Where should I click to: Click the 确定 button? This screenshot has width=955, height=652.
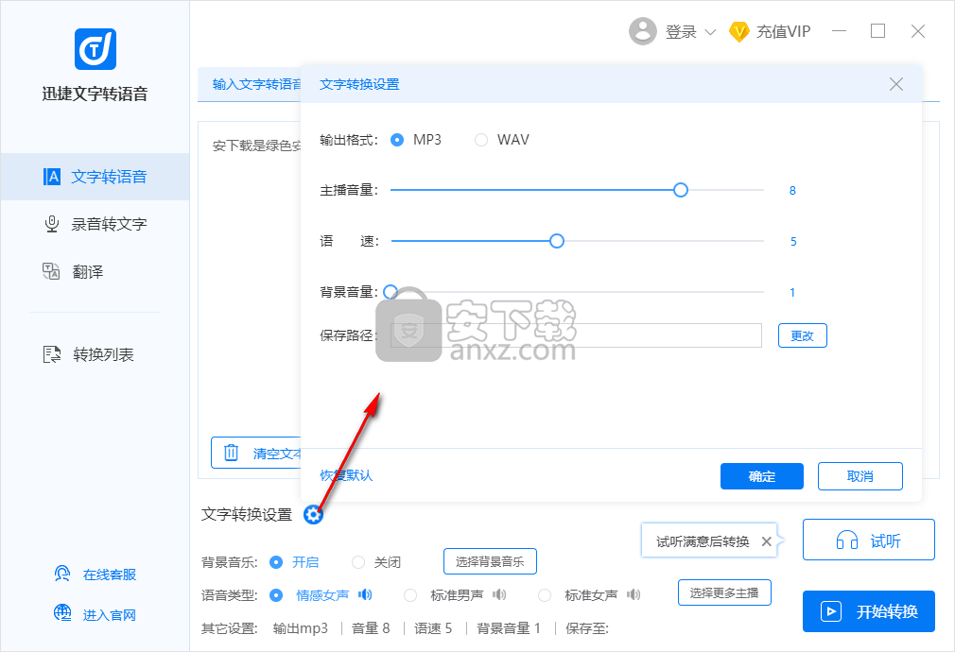click(761, 476)
